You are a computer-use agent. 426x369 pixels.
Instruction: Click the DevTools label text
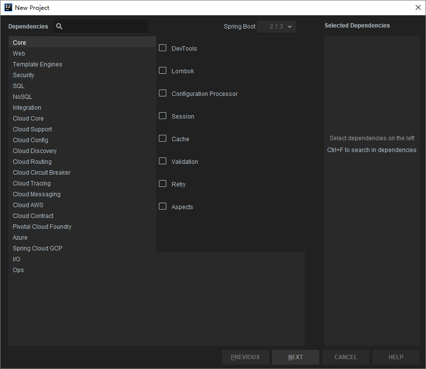point(184,49)
